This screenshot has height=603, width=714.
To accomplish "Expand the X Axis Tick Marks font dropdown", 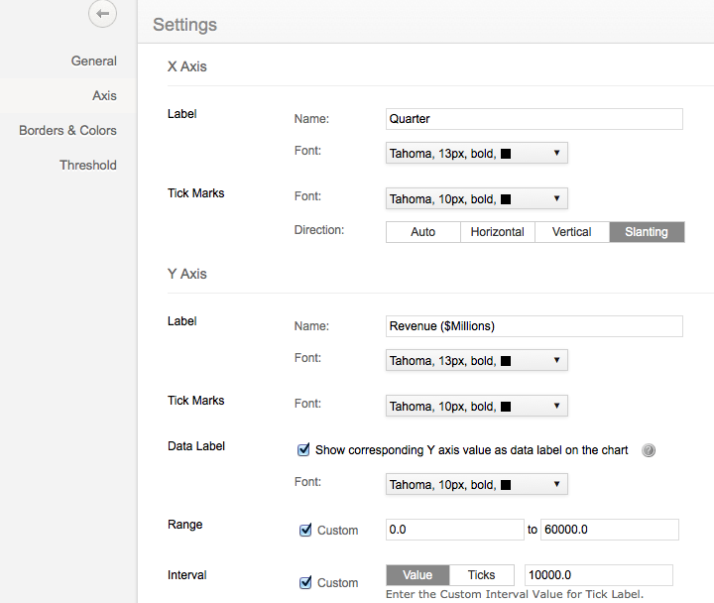I will [x=476, y=199].
